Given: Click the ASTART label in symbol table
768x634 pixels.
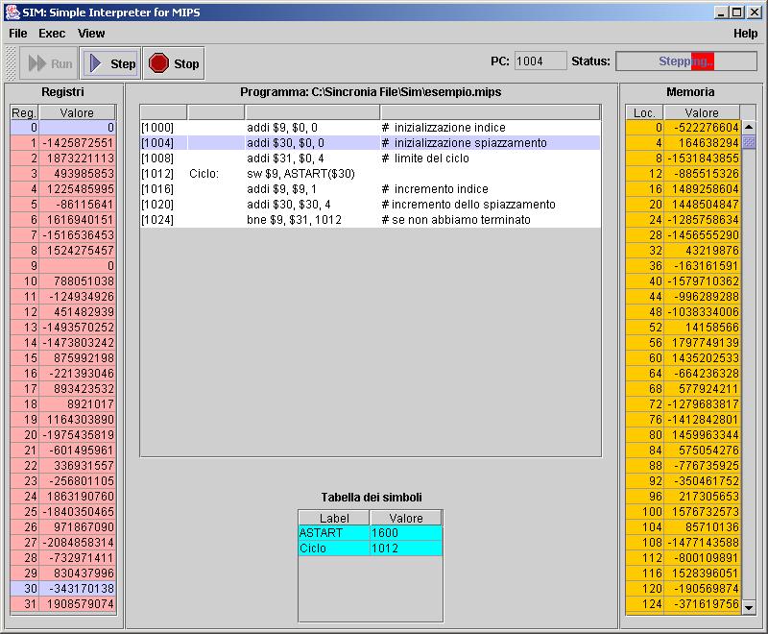Looking at the screenshot, I should 321,532.
